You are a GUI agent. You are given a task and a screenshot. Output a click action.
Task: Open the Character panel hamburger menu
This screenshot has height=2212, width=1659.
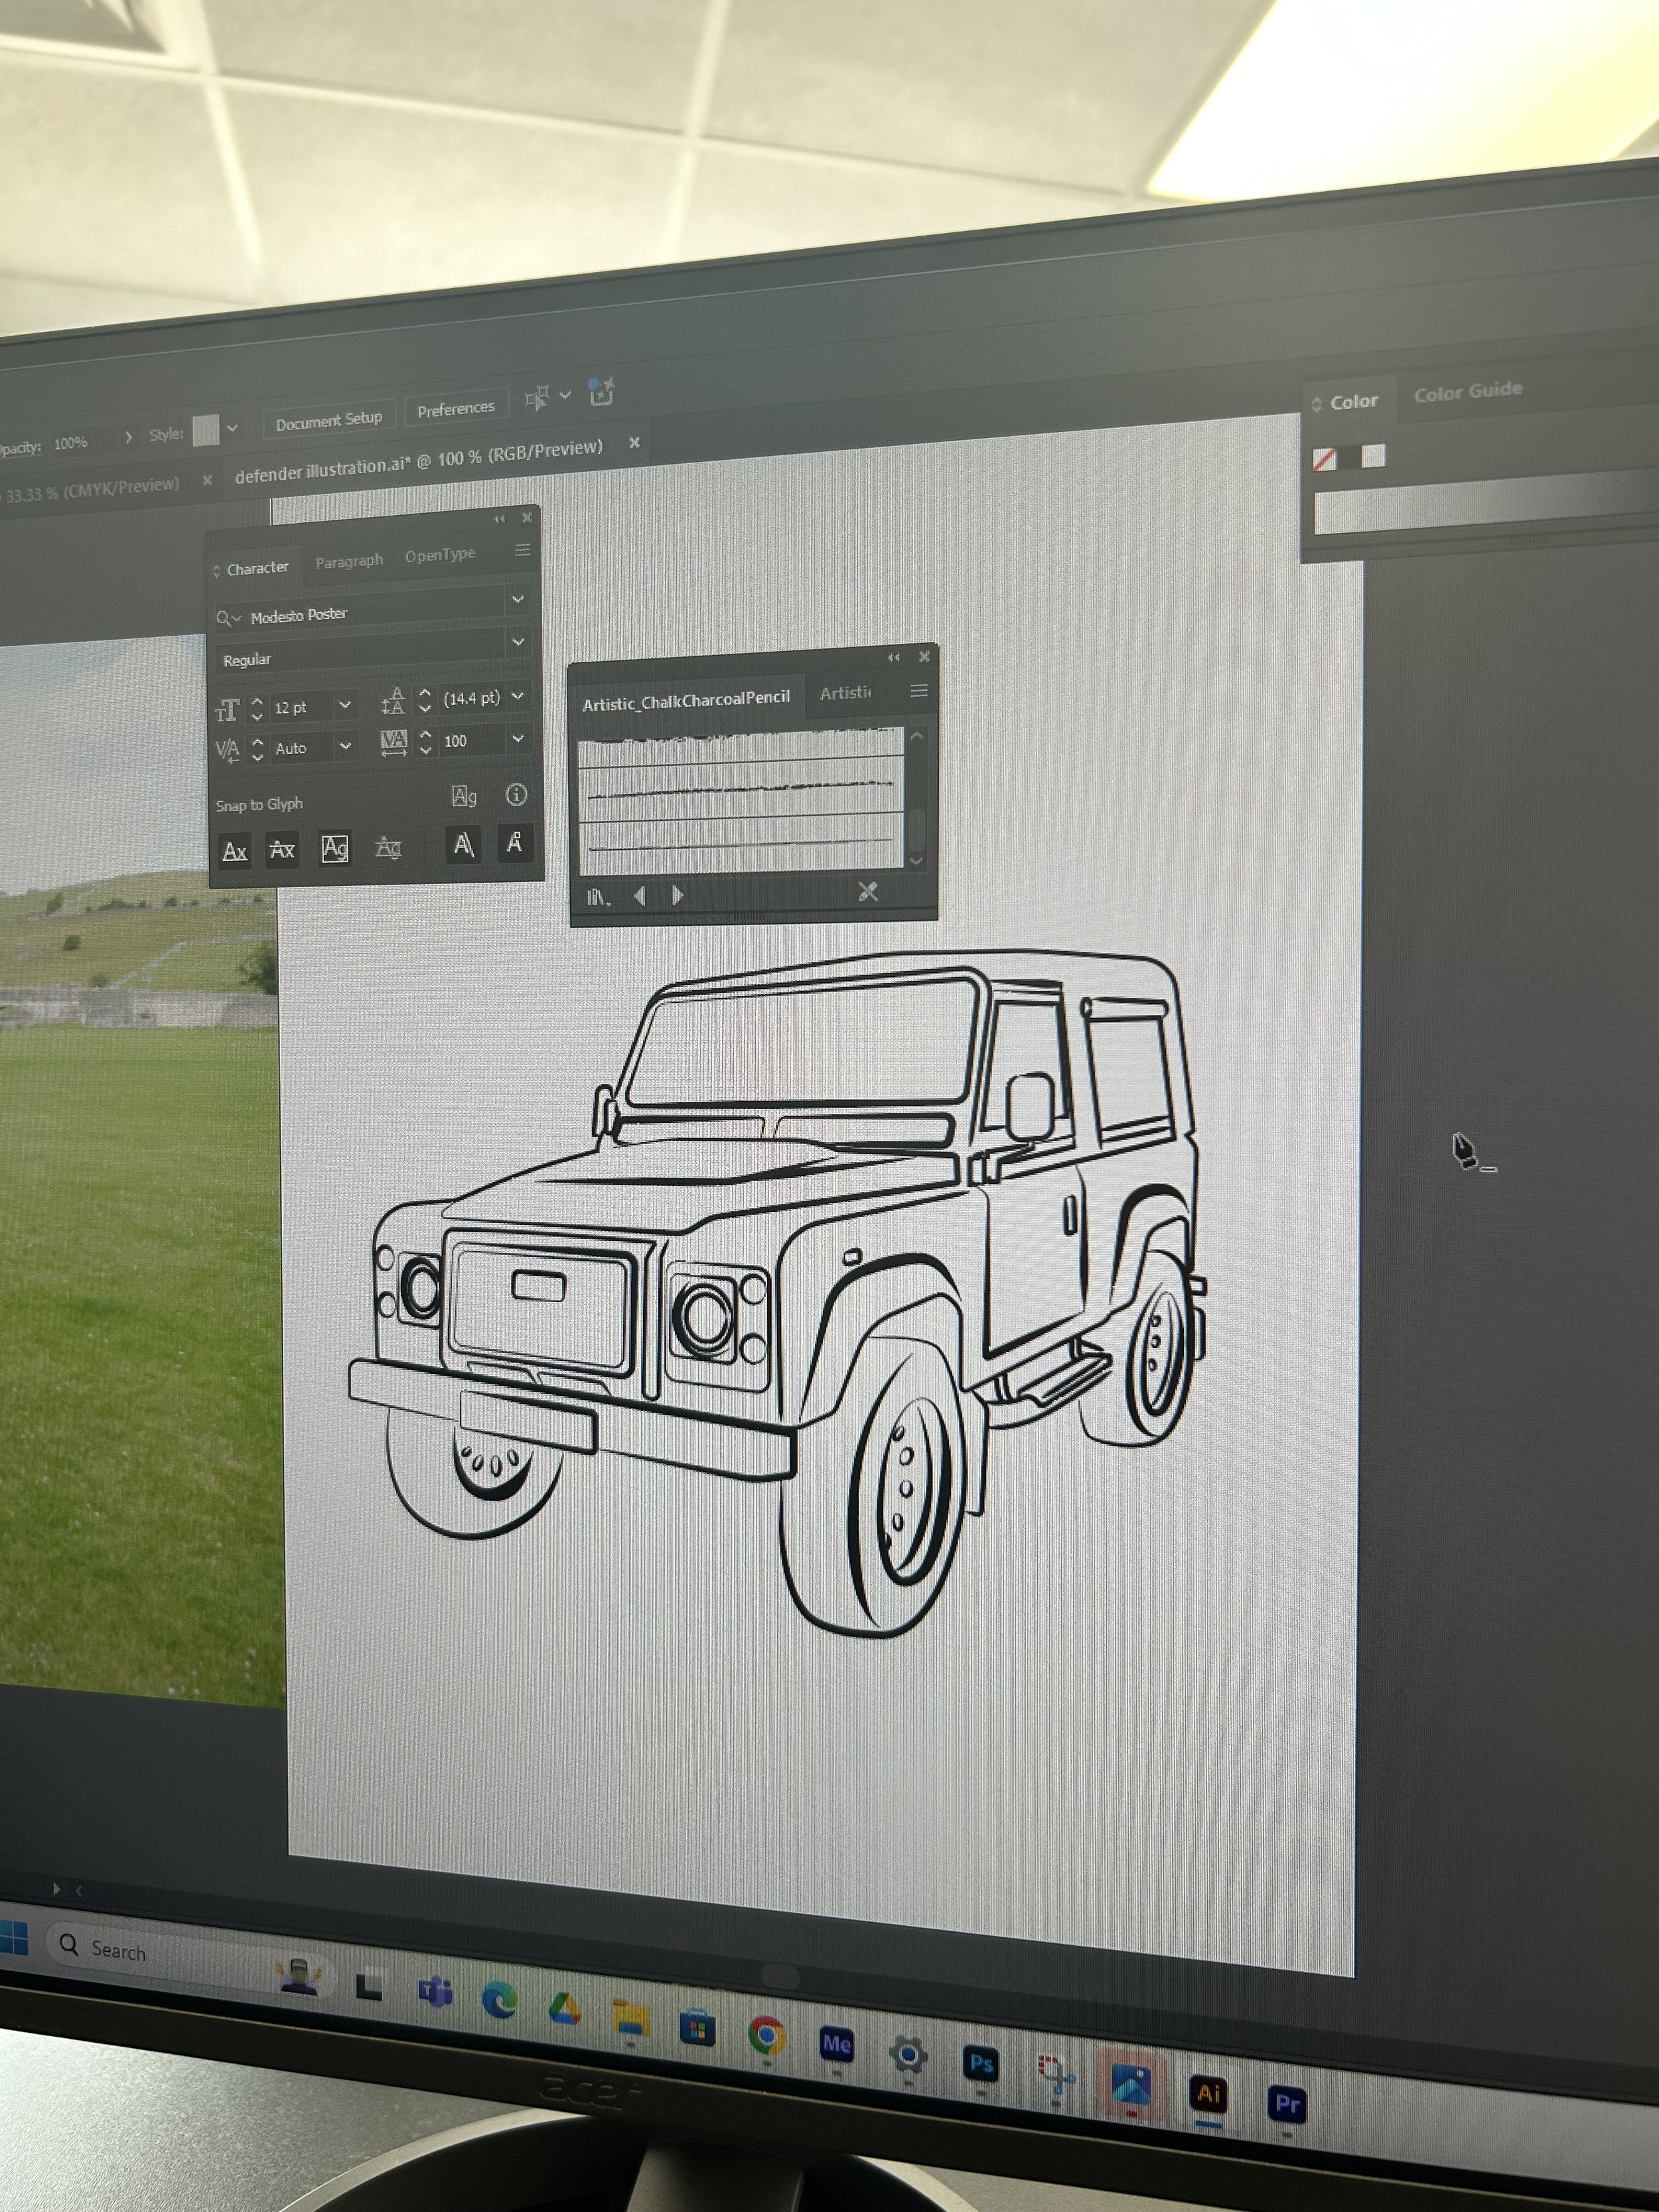tap(522, 550)
